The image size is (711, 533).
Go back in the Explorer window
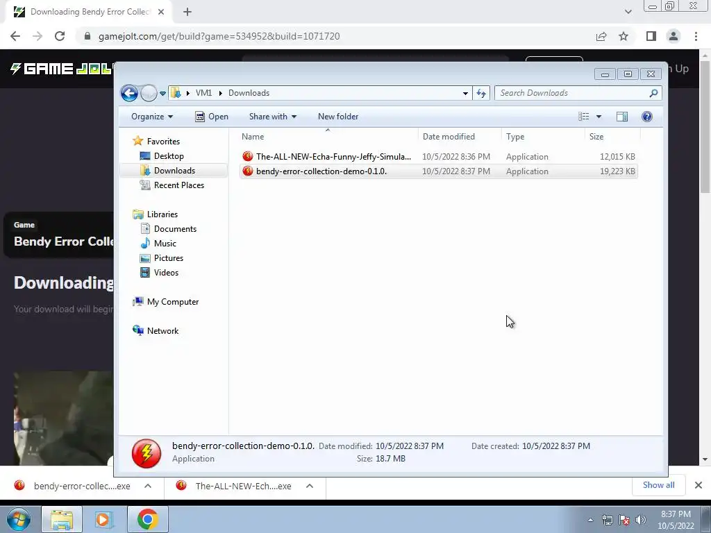[x=129, y=94]
